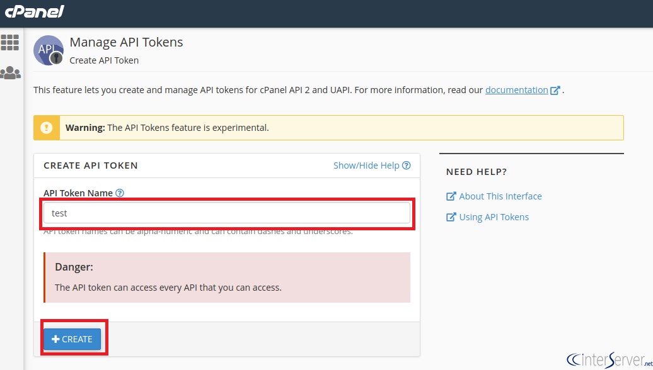
Task: Click the Manage API Tokens heading
Action: [126, 42]
